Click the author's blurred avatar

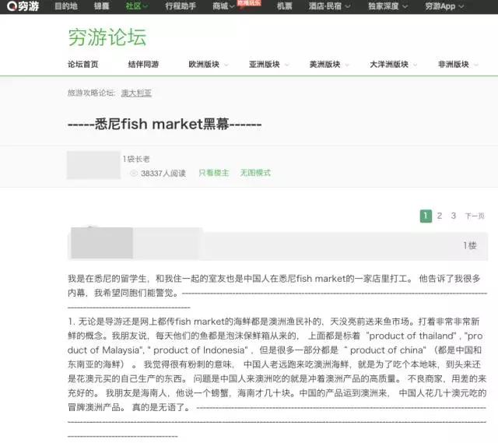[93, 165]
